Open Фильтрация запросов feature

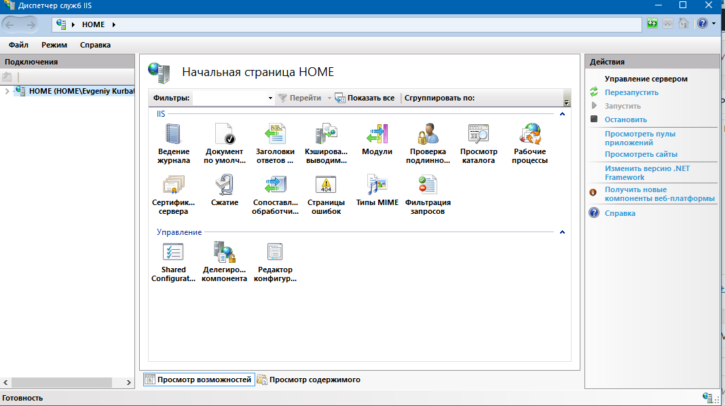click(x=428, y=194)
